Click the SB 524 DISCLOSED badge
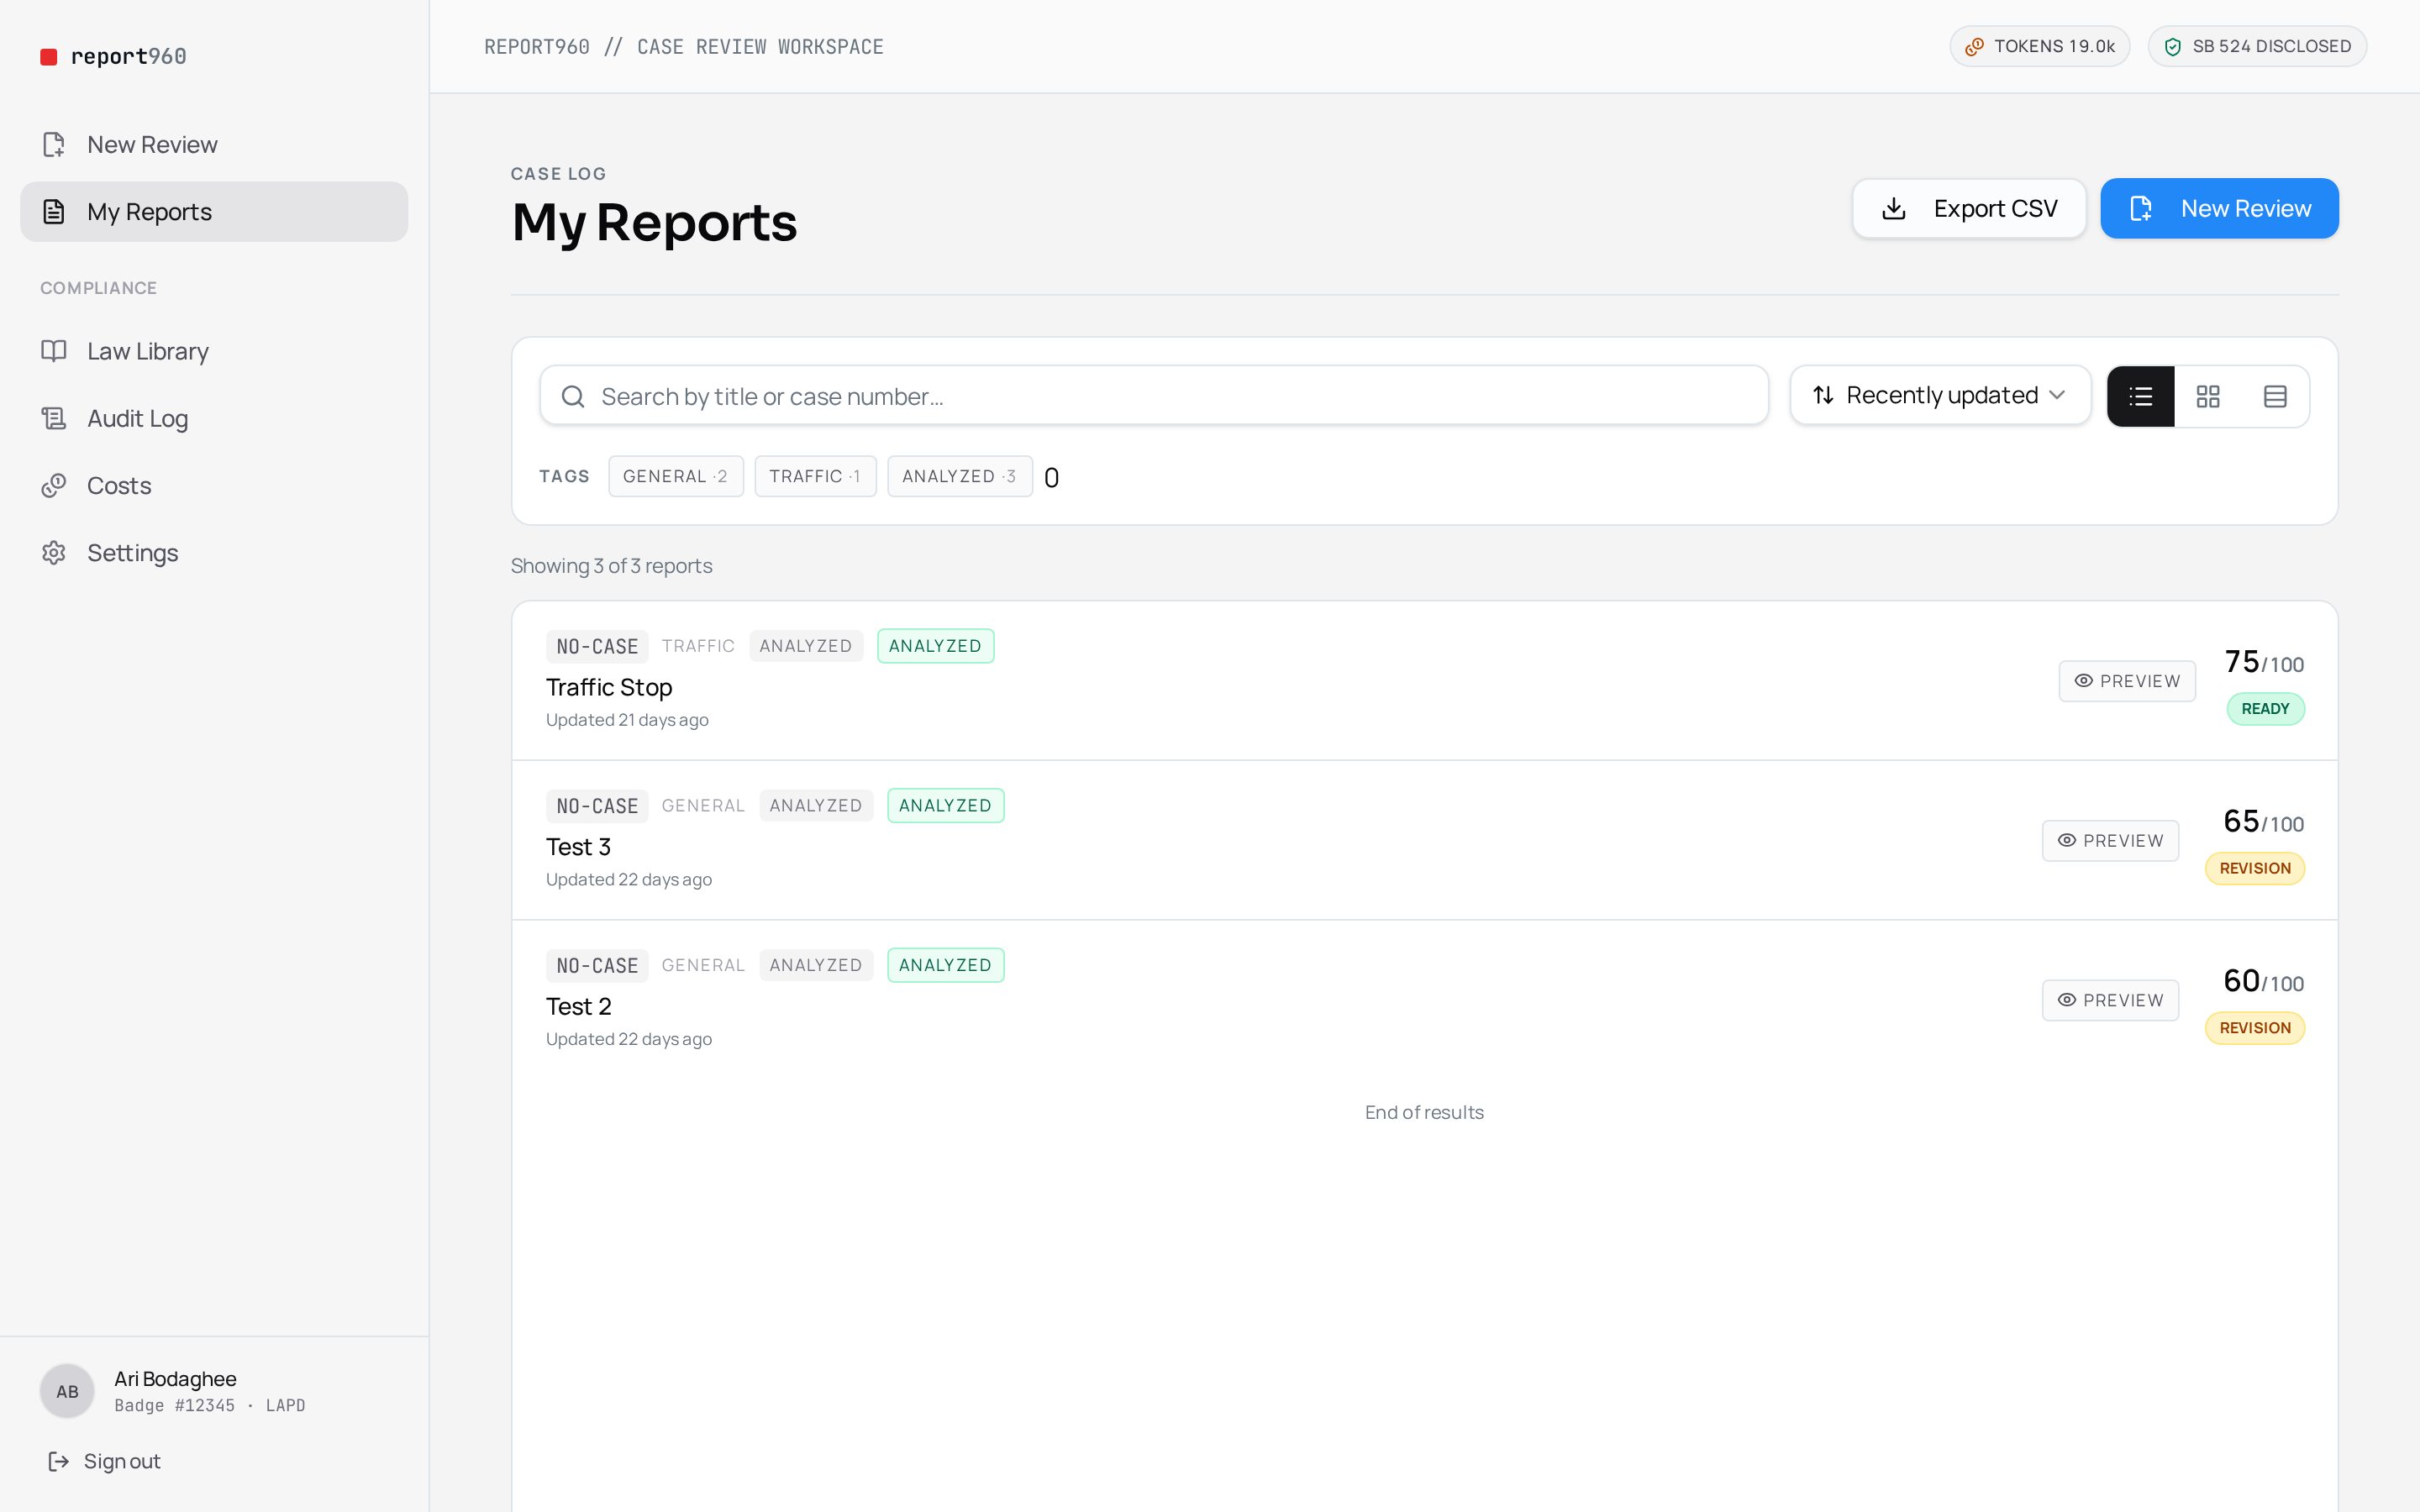 pyautogui.click(x=2257, y=46)
